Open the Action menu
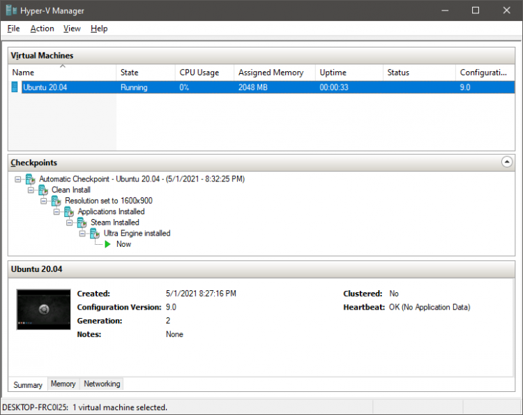The width and height of the screenshot is (523, 415). click(43, 29)
